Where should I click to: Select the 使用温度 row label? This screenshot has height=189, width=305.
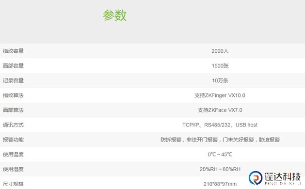pyautogui.click(x=13, y=155)
